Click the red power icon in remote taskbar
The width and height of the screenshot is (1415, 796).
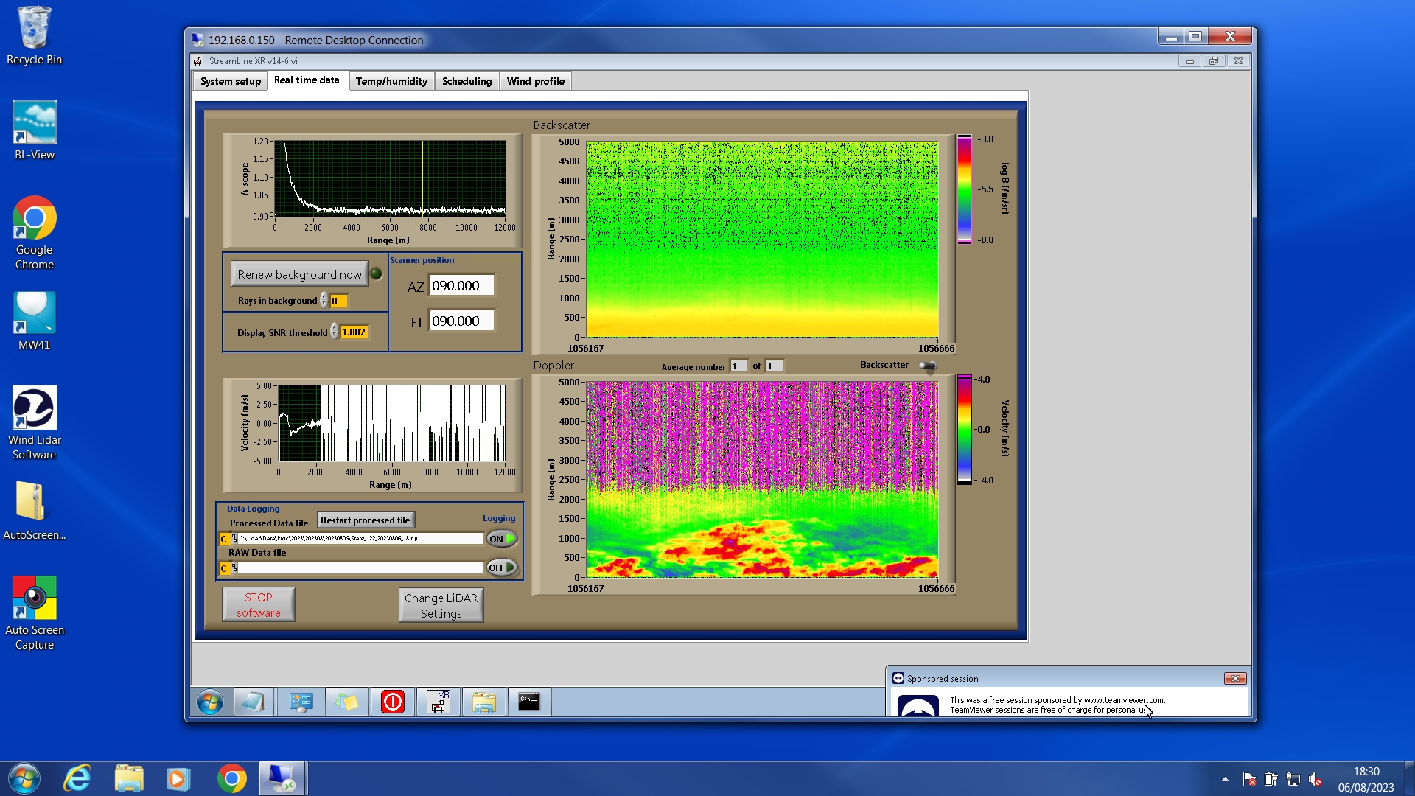point(393,702)
